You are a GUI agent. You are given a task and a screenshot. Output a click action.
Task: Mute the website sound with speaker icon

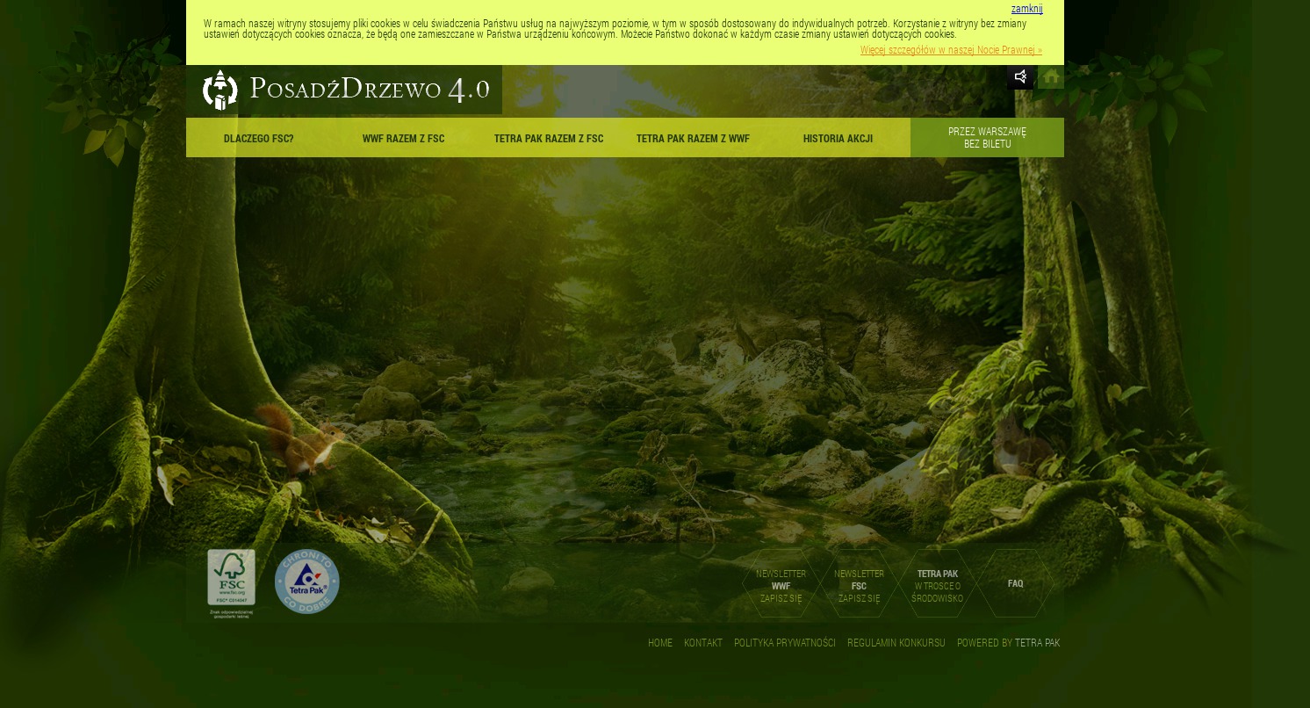pyautogui.click(x=1020, y=77)
